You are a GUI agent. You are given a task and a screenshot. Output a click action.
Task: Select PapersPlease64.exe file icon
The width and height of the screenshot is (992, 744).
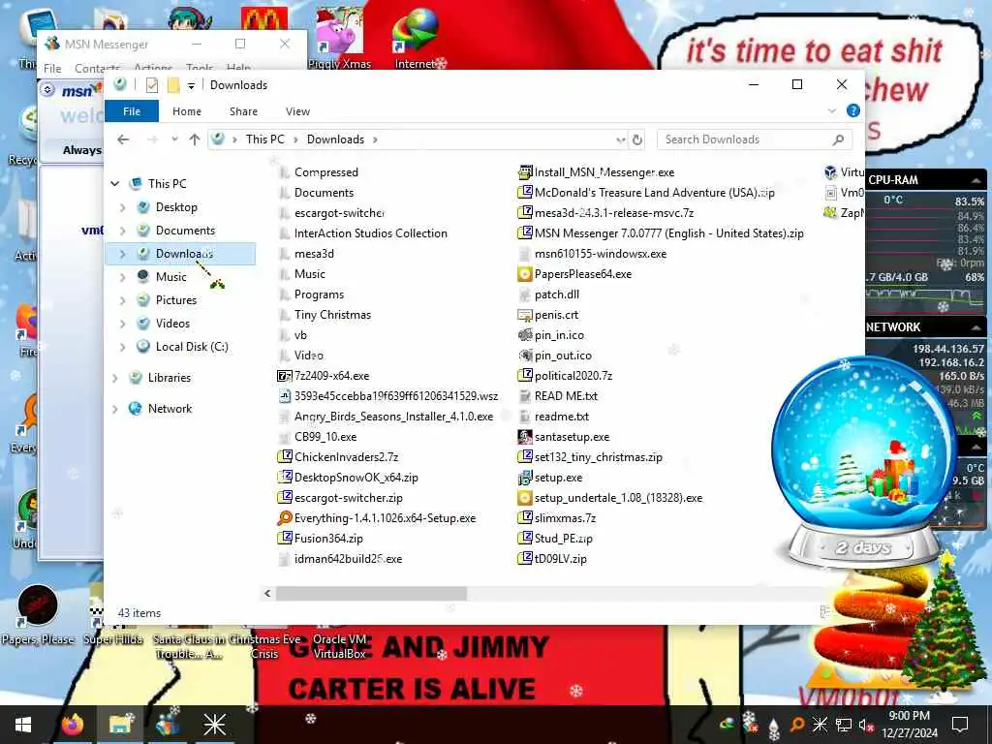[x=524, y=274]
